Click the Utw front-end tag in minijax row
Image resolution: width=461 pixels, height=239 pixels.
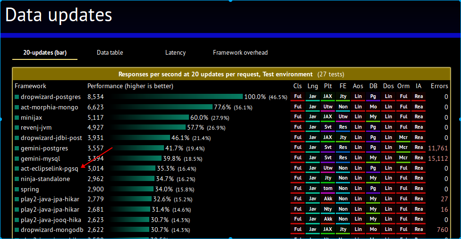click(343, 117)
